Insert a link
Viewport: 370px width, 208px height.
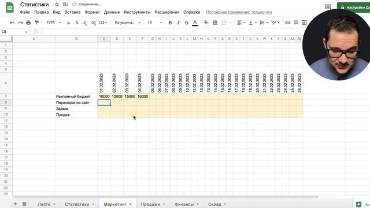287,23
